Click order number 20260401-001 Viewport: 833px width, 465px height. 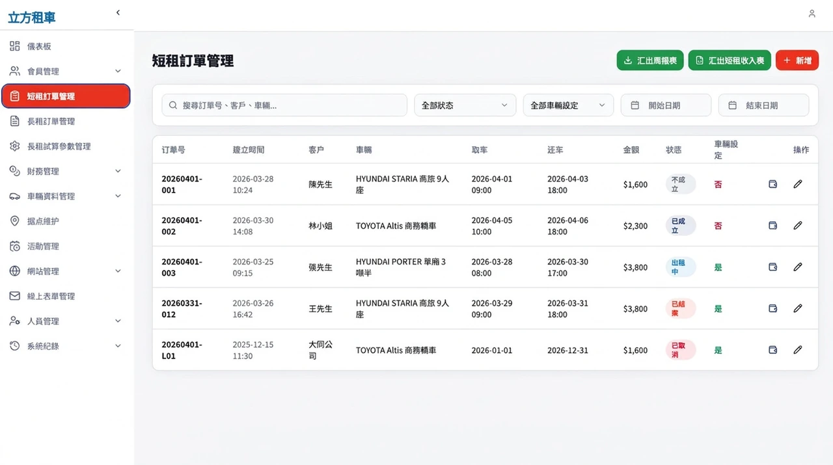182,184
